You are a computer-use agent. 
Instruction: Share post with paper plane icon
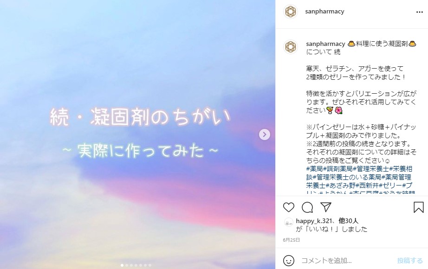(326, 207)
